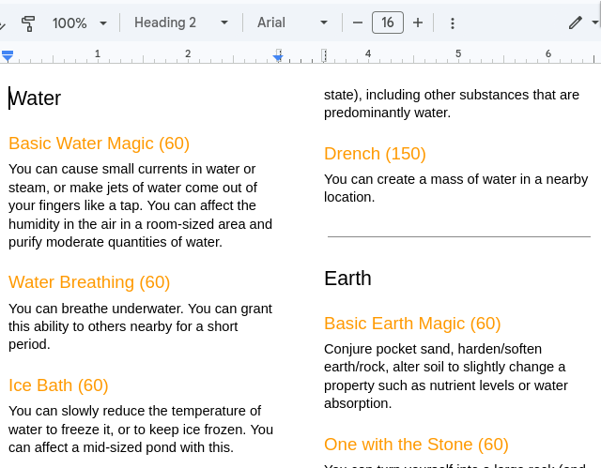Click the One with the Stone (60) heading
Image resolution: width=601 pixels, height=468 pixels.
coord(416,445)
